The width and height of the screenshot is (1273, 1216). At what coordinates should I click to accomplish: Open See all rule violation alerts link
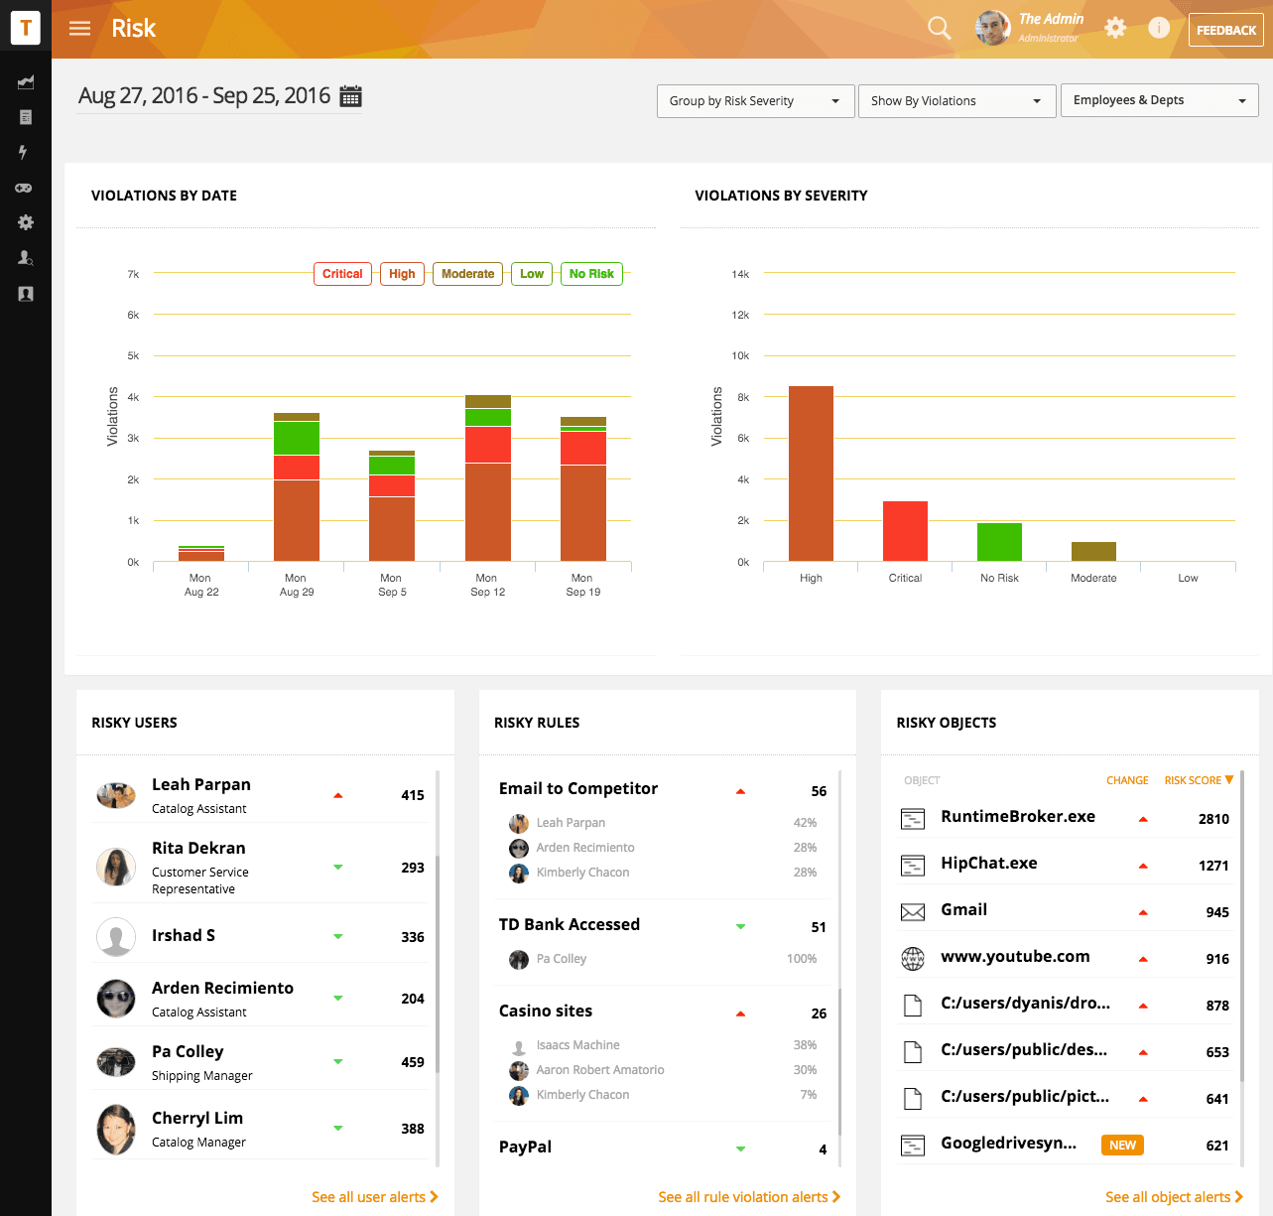749,1197
